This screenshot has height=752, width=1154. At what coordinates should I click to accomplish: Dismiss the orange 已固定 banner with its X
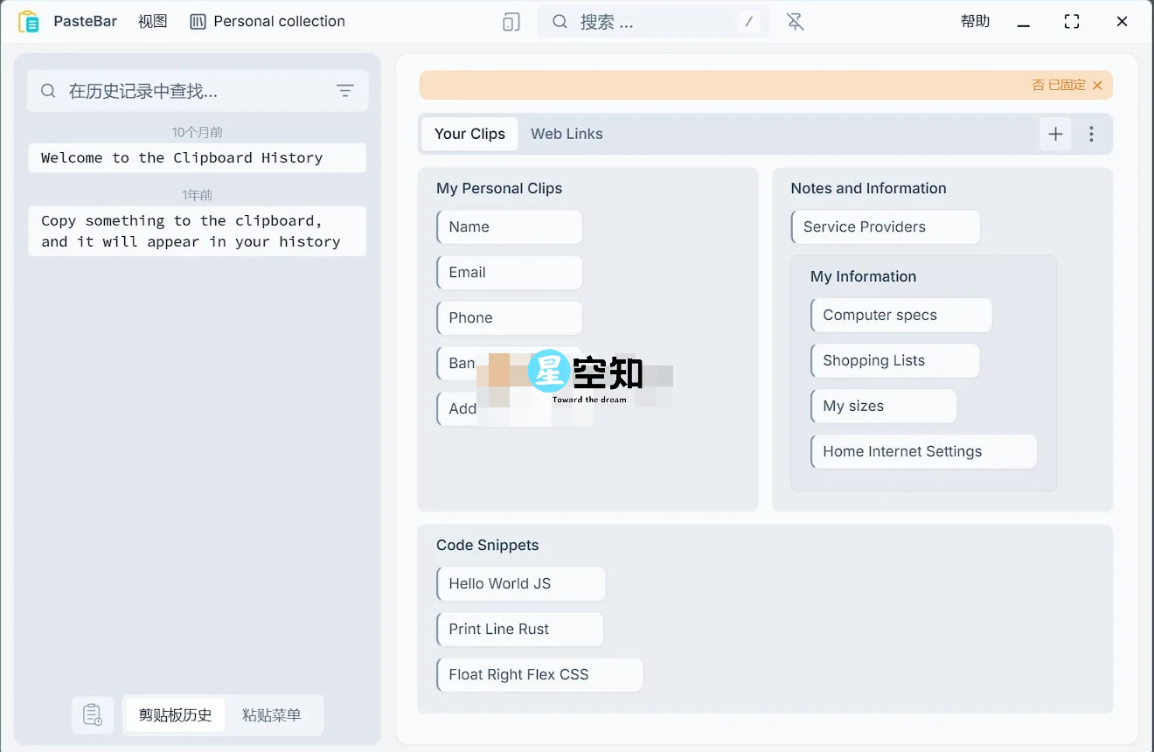[x=1098, y=85]
